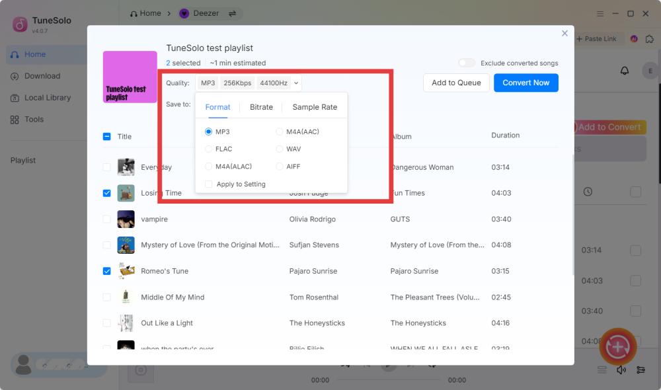
Task: Click the Local Library icon in sidebar
Action: pos(15,98)
